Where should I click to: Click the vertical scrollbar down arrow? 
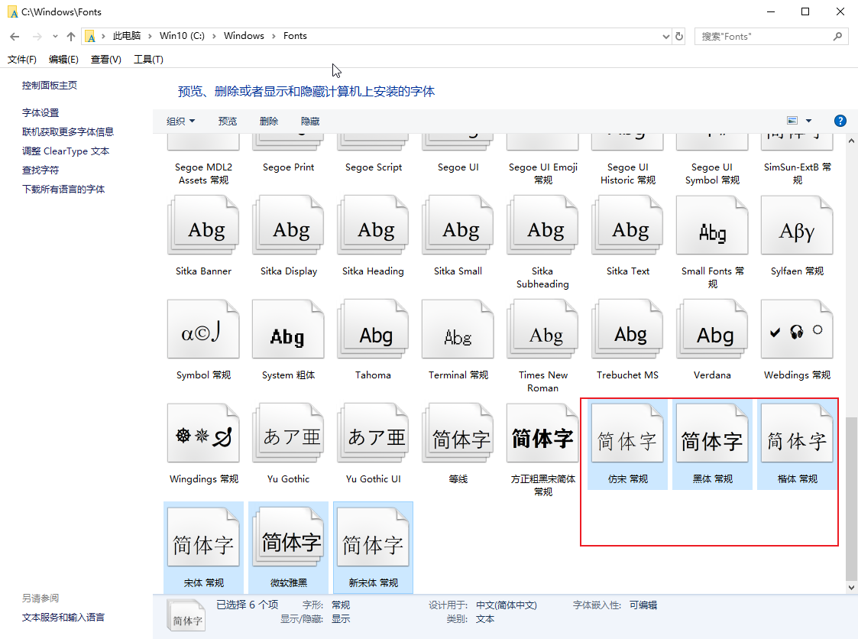[852, 587]
